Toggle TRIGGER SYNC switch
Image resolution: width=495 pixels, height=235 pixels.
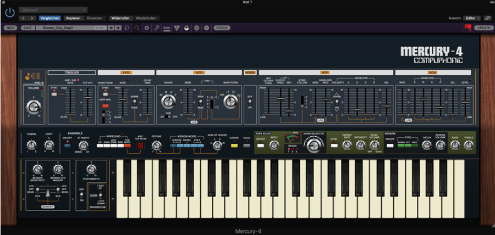click(x=54, y=94)
